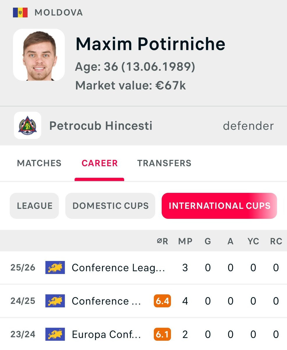Image resolution: width=287 pixels, height=350 pixels.
Task: Open the 25/26 Conference League row
Action: pyautogui.click(x=143, y=267)
